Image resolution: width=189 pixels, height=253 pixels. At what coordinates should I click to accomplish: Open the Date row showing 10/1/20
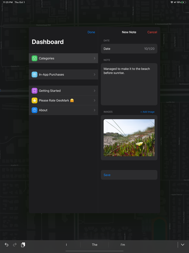tap(129, 49)
